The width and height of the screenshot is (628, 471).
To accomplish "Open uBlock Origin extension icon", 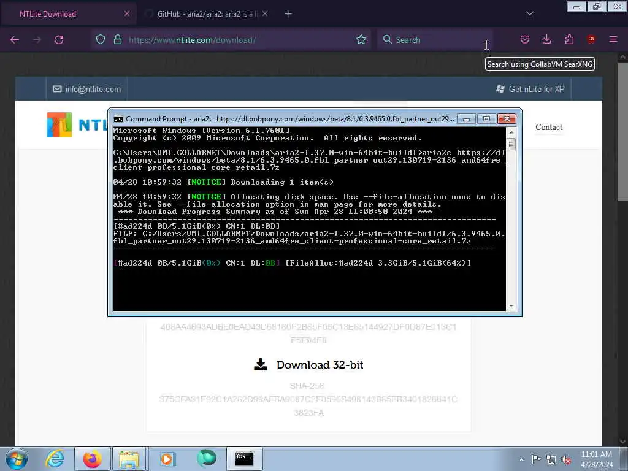I will click(591, 39).
